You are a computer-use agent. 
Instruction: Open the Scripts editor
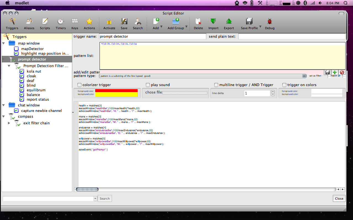[45, 24]
